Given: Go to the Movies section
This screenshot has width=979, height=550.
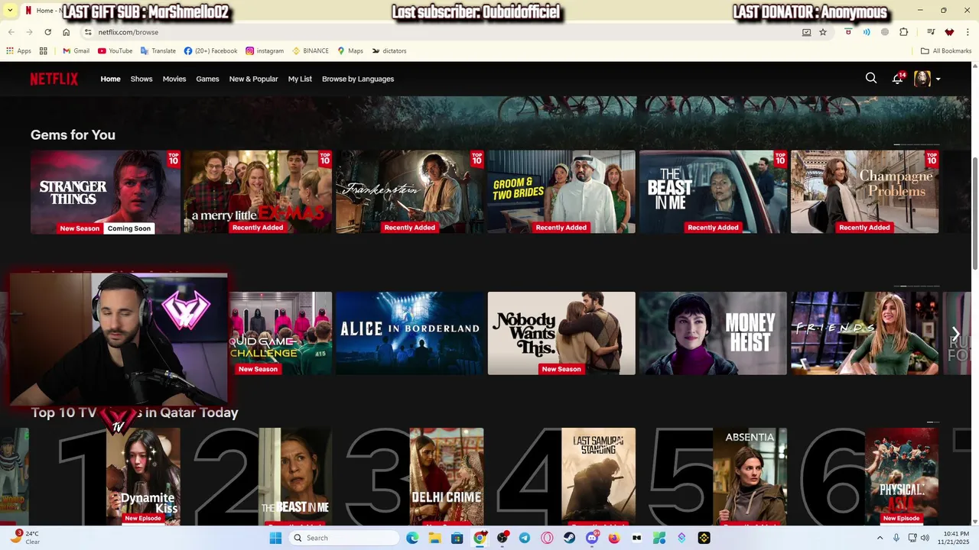Looking at the screenshot, I should click(174, 79).
